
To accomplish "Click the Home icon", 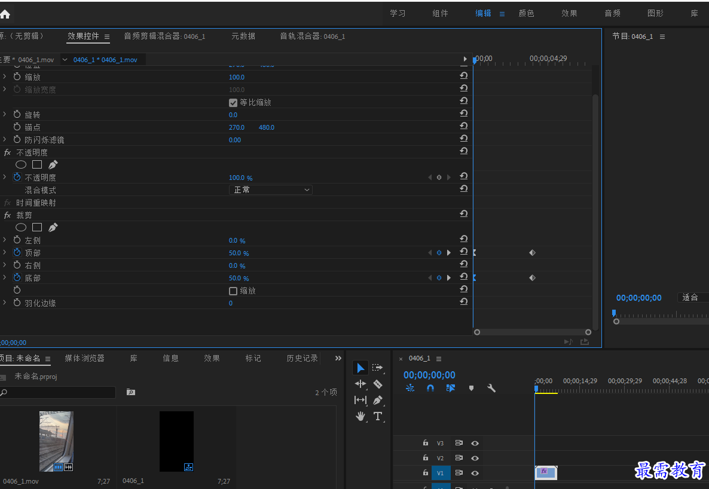I will [5, 14].
